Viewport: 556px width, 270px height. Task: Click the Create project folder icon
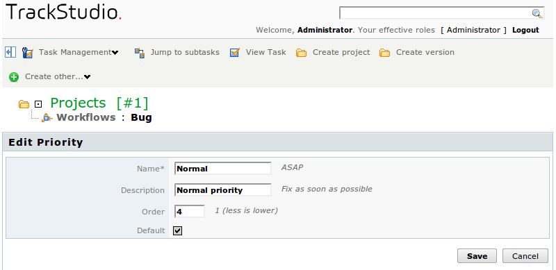click(x=301, y=53)
